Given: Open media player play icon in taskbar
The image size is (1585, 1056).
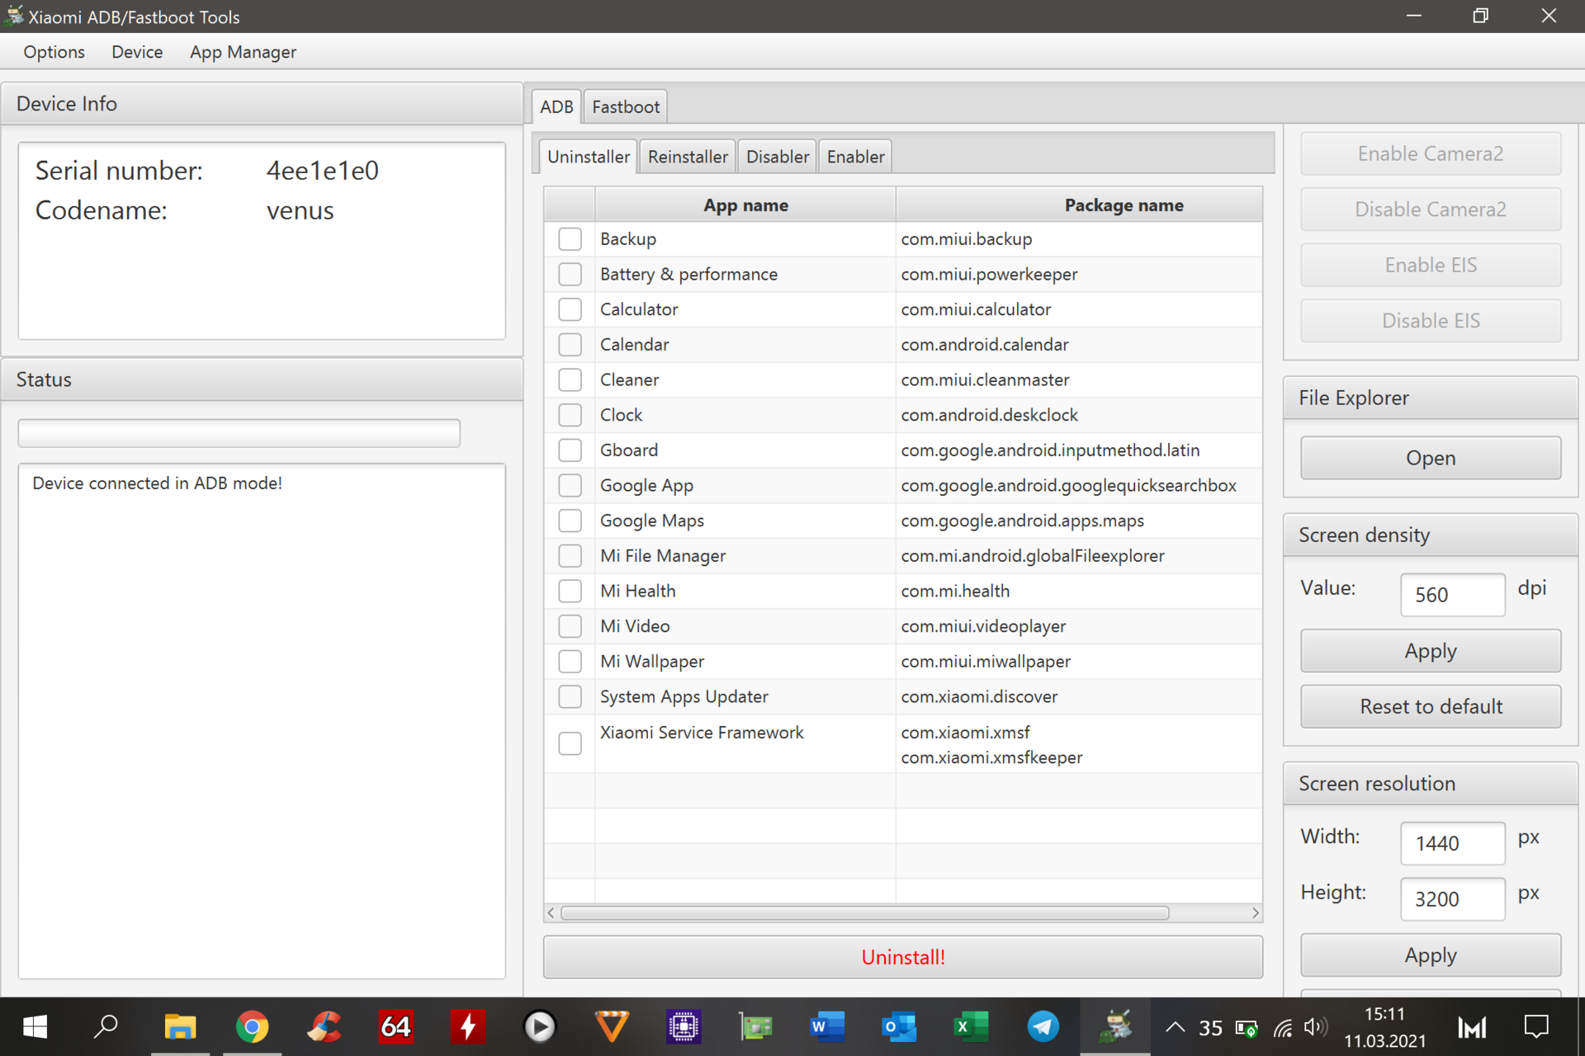Looking at the screenshot, I should 540,1027.
